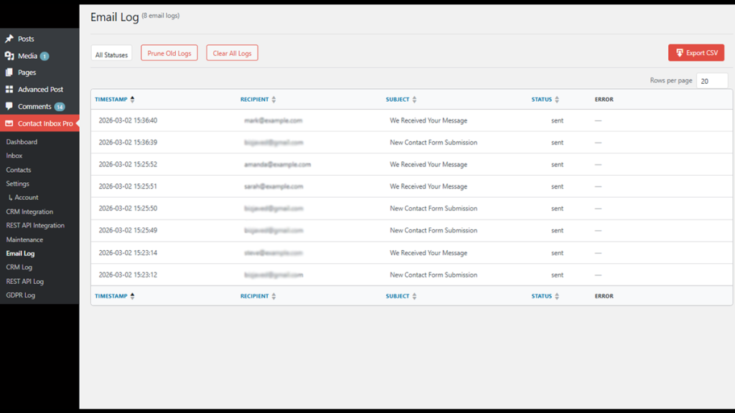
Task: Expand the RECIPIENT column sort arrows
Action: pyautogui.click(x=273, y=99)
